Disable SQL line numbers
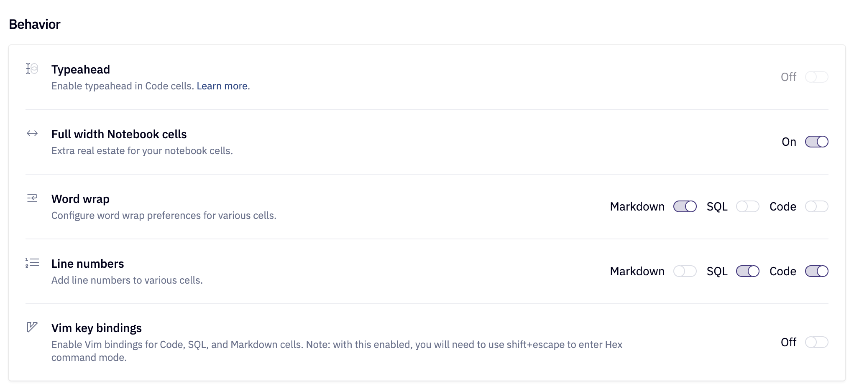Screen dimensions: 854x391 (747, 271)
